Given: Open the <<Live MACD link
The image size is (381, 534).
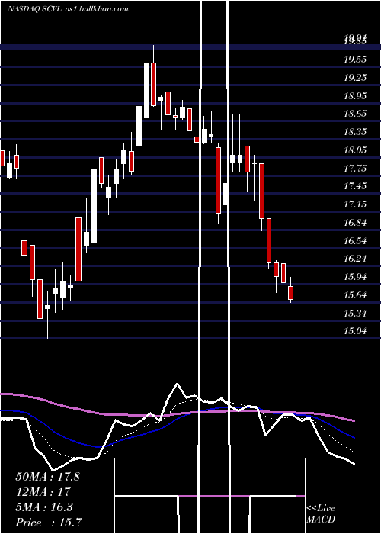Looking at the screenshot, I should [321, 513].
